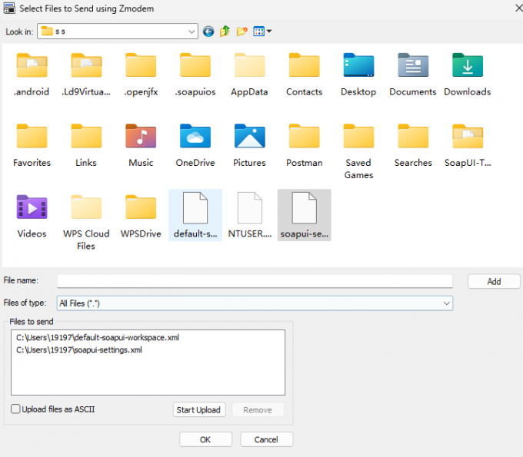Expand the Files of type dropdown
523x457 pixels.
[x=446, y=303]
